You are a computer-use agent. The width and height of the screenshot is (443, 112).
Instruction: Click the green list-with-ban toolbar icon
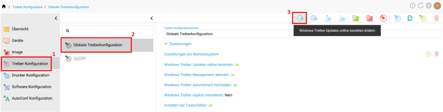point(356,18)
